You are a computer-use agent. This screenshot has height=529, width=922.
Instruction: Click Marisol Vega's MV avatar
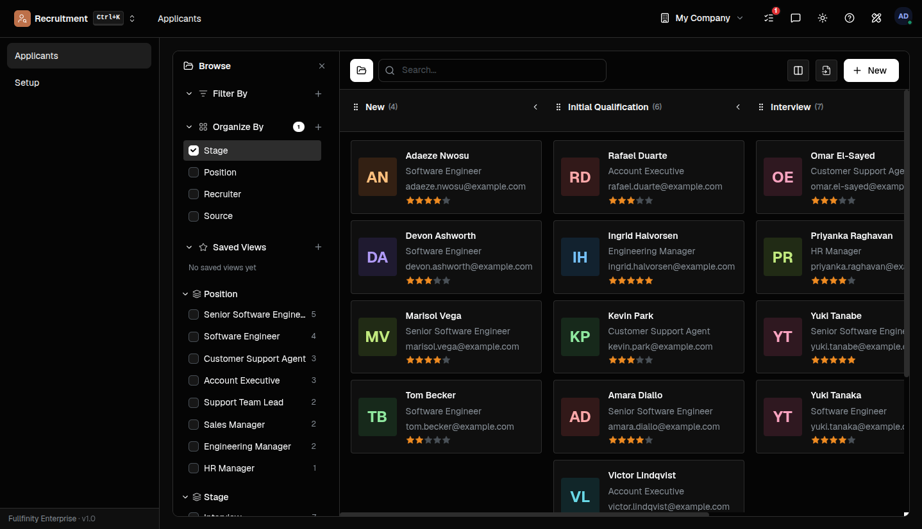pos(378,337)
